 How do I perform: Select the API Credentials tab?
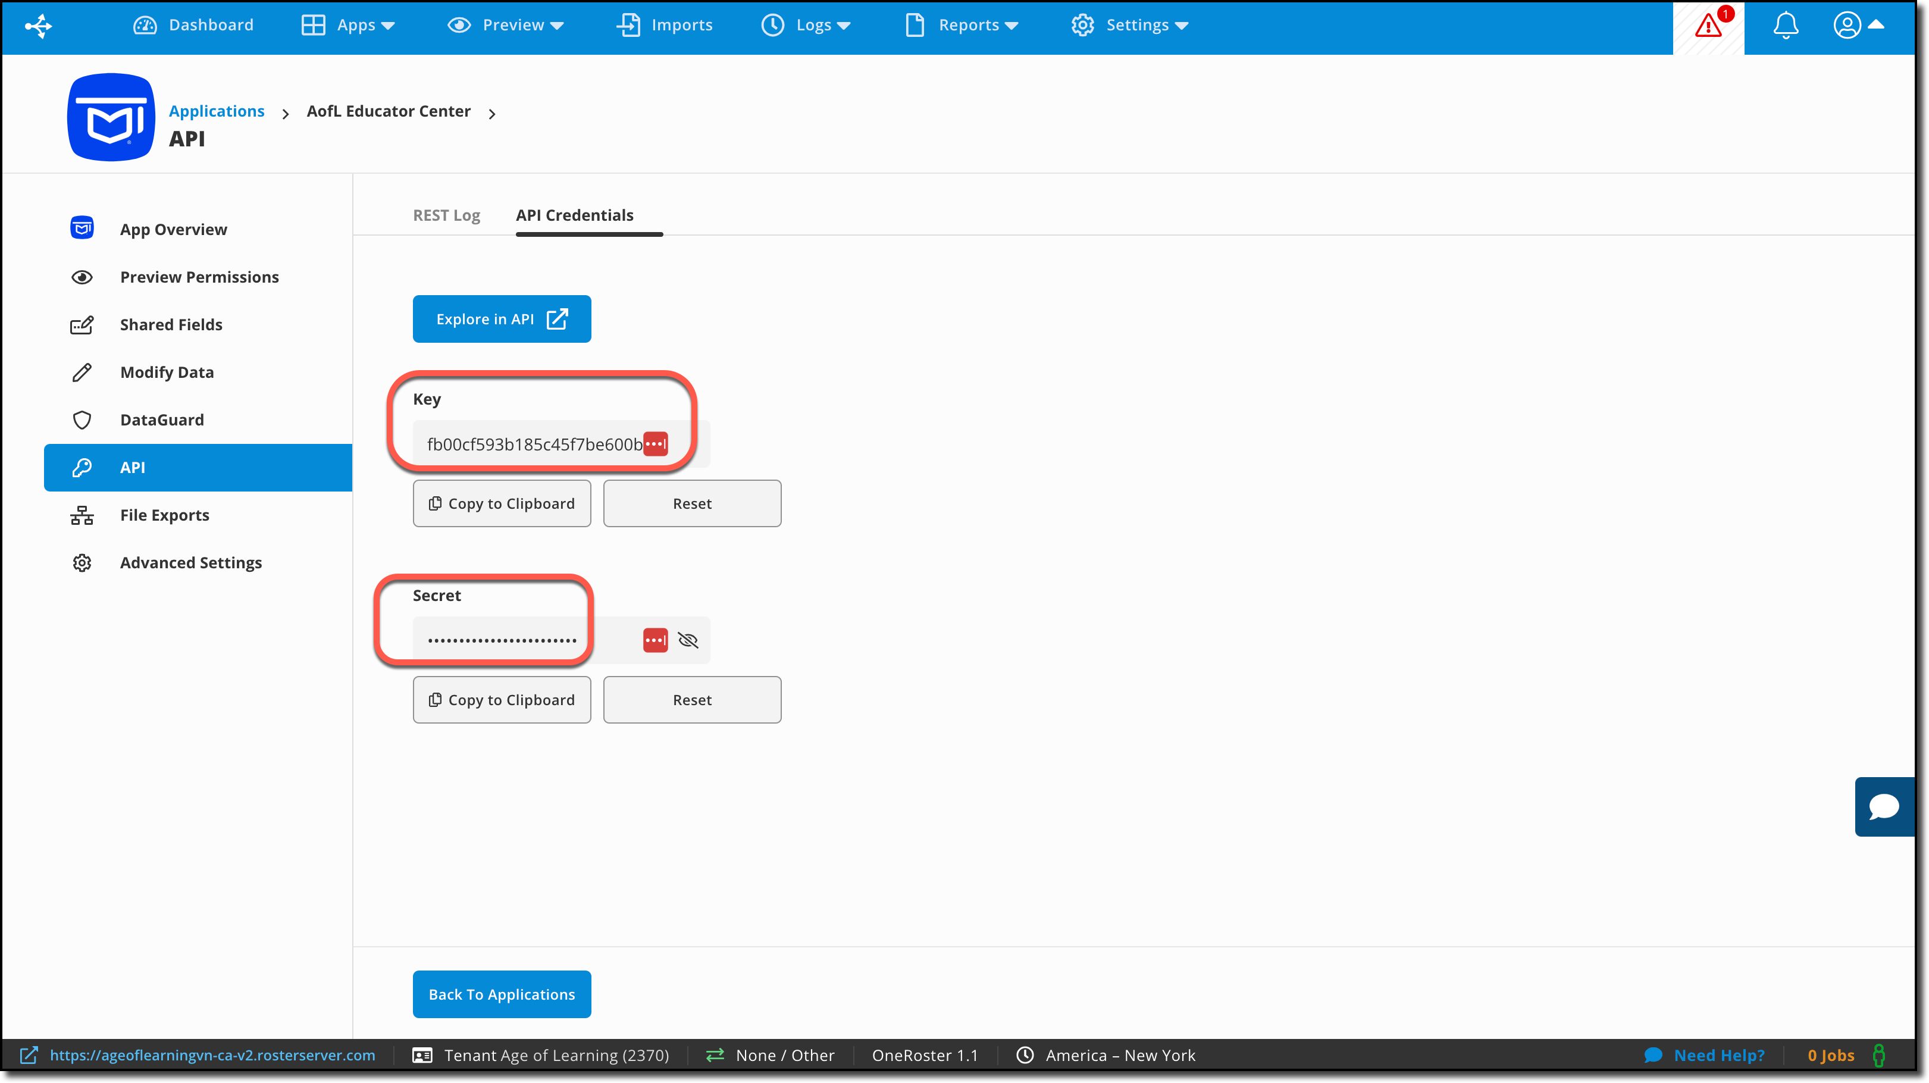574,215
